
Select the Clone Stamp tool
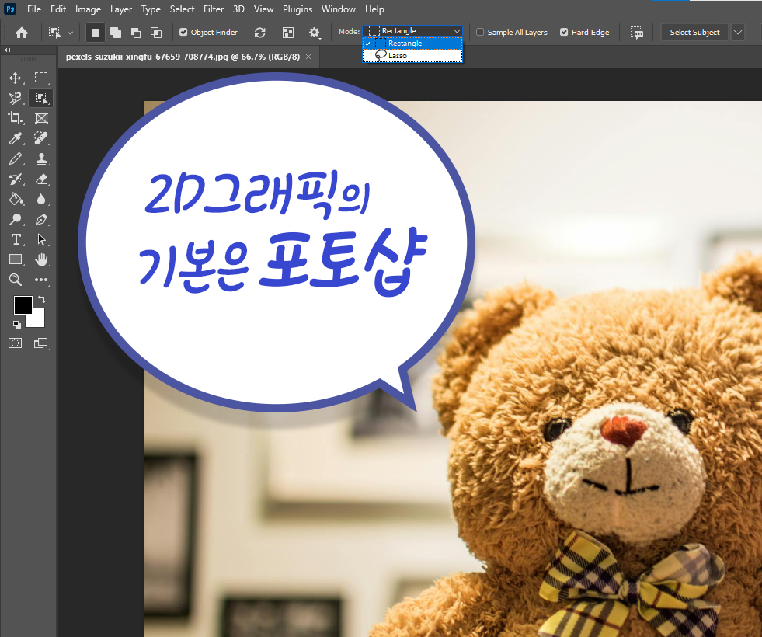click(x=41, y=159)
